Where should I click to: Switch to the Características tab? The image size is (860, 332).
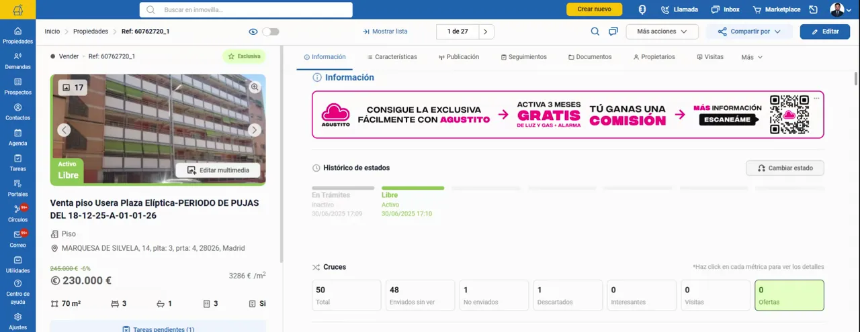click(392, 57)
